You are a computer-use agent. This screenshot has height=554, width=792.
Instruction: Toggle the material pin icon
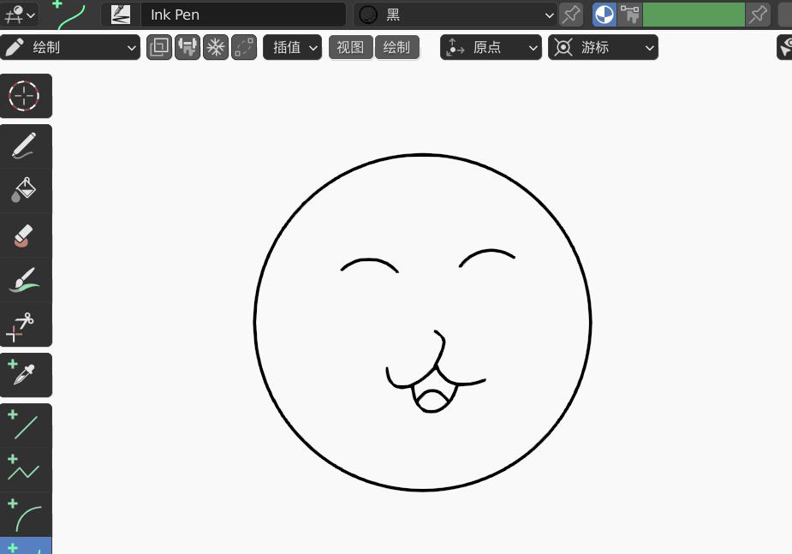pos(571,15)
